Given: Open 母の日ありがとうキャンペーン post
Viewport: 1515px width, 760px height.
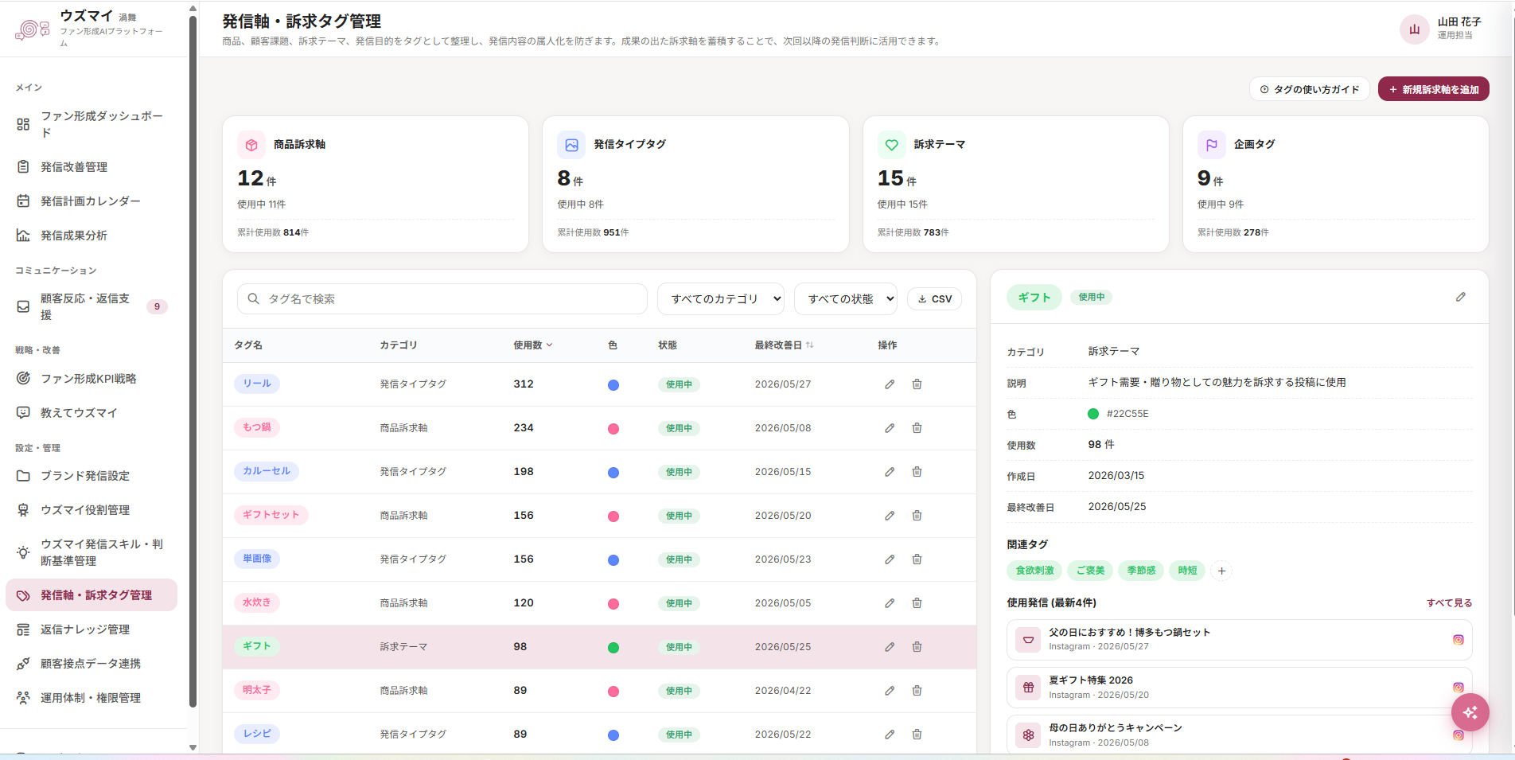Looking at the screenshot, I should click(x=1239, y=735).
